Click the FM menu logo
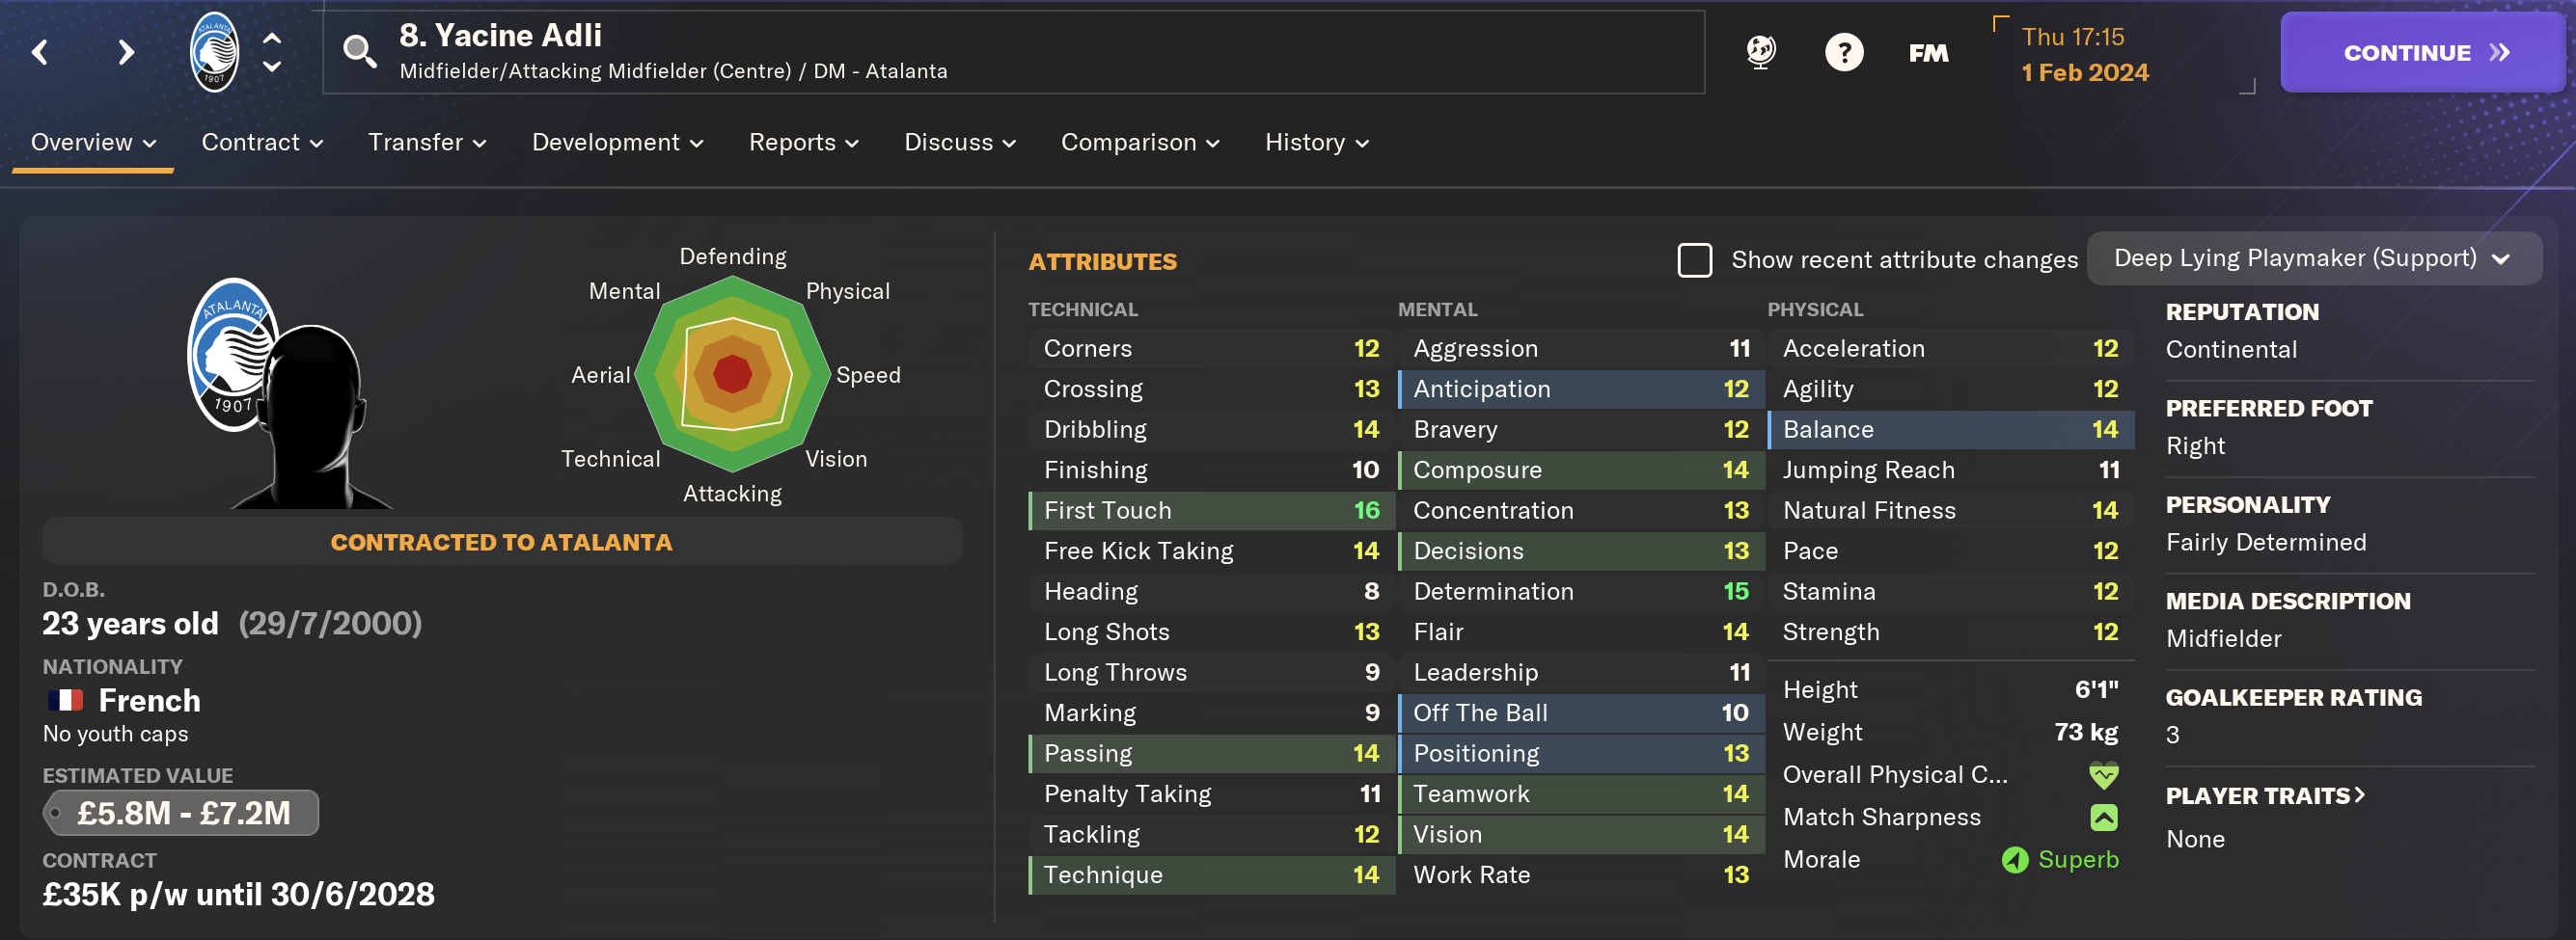This screenshot has height=940, width=2576. [1927, 53]
